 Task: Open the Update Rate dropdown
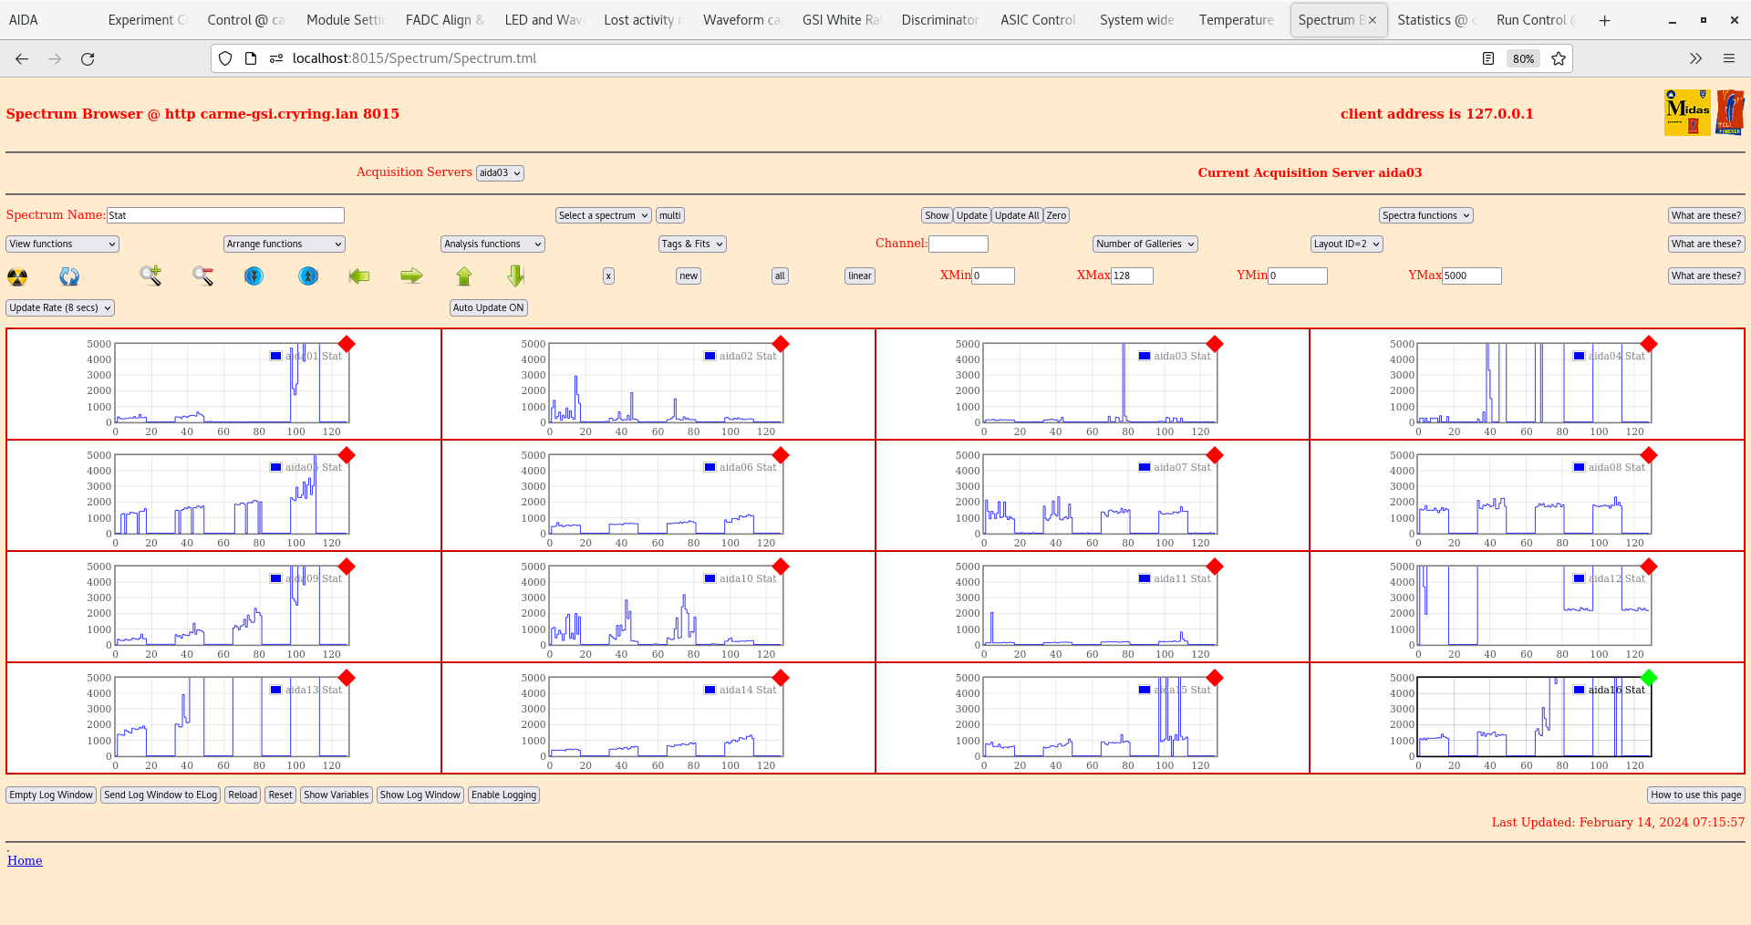[59, 307]
